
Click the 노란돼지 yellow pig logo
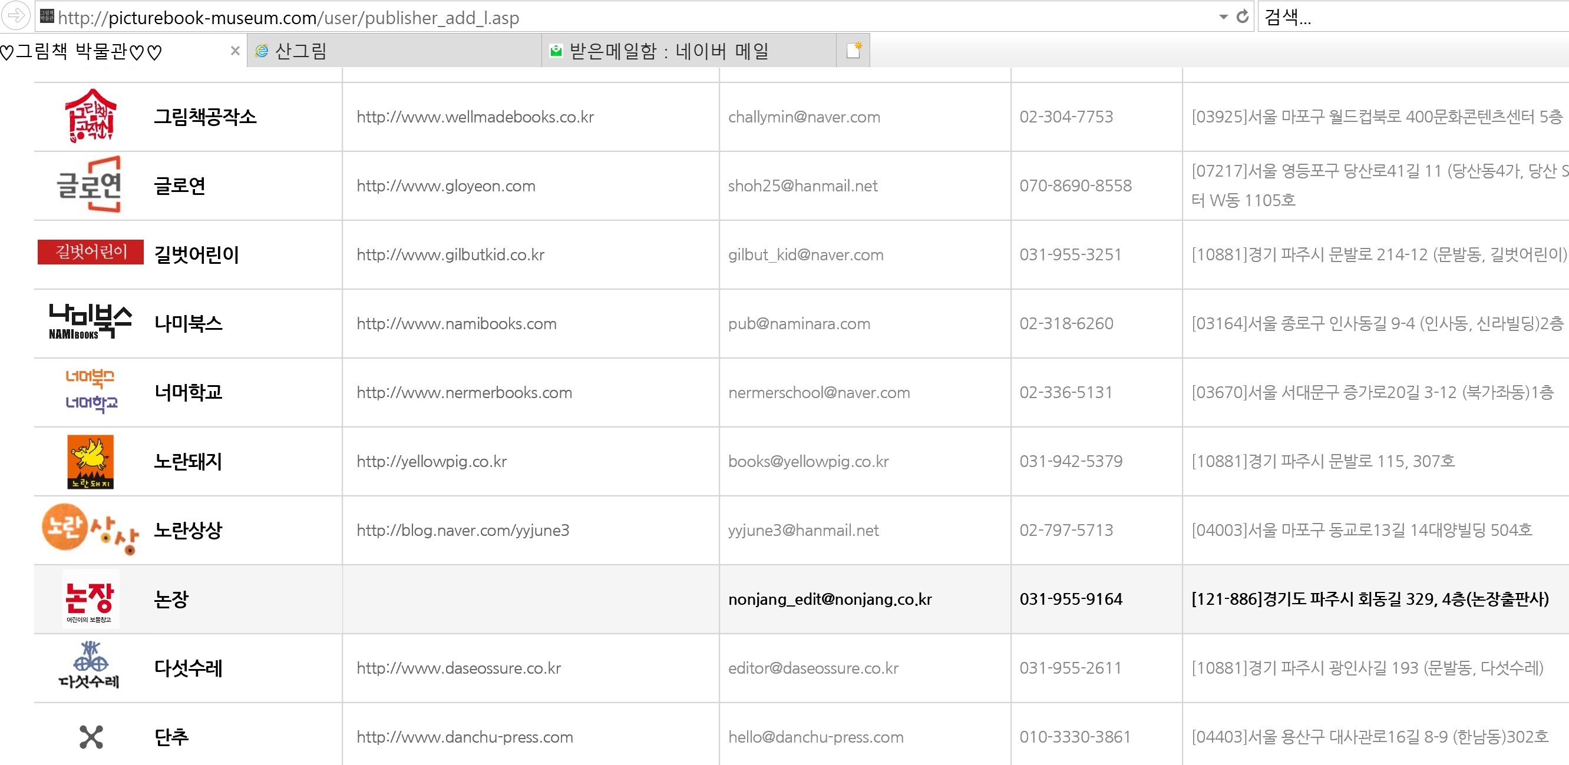point(90,461)
